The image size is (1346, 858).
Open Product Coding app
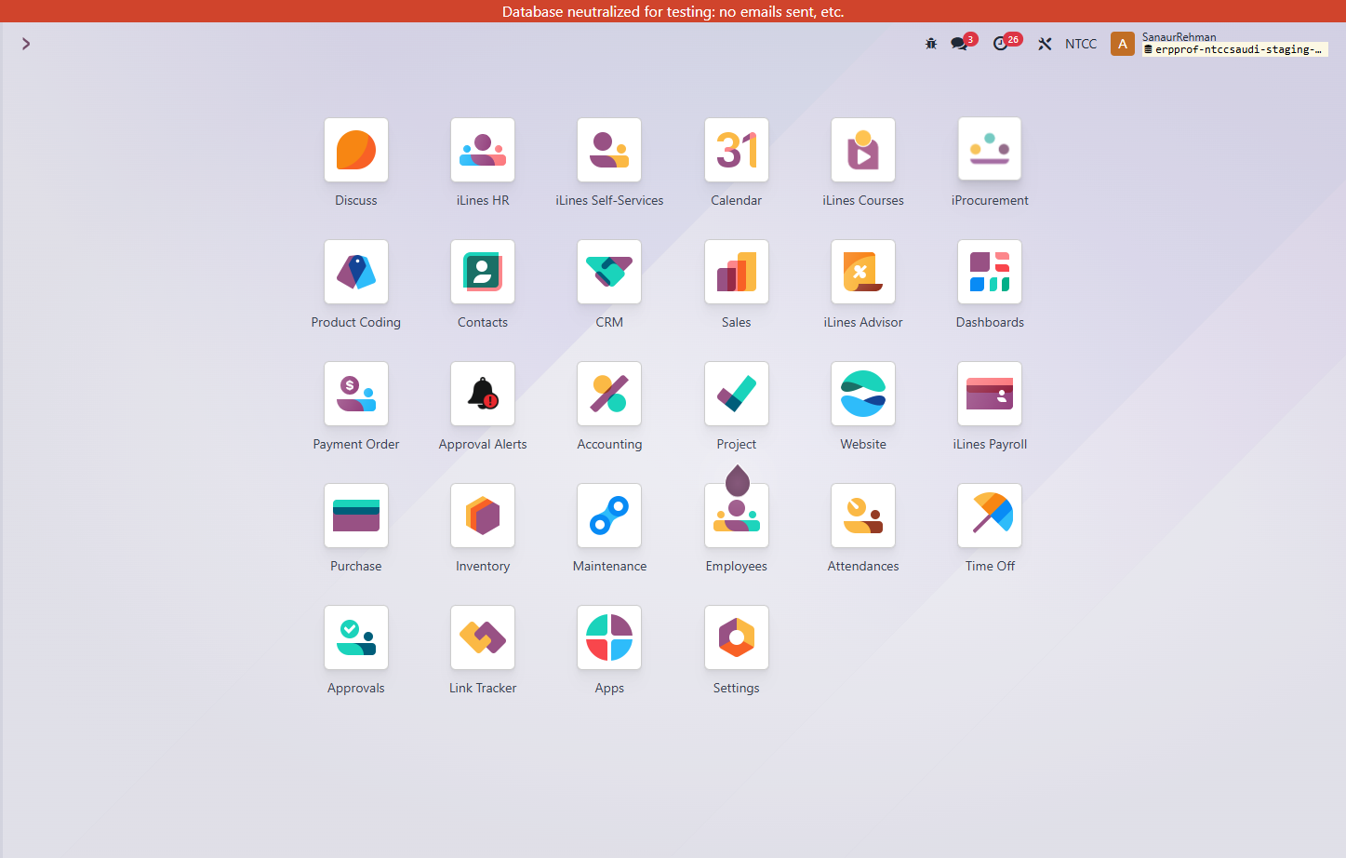[356, 272]
